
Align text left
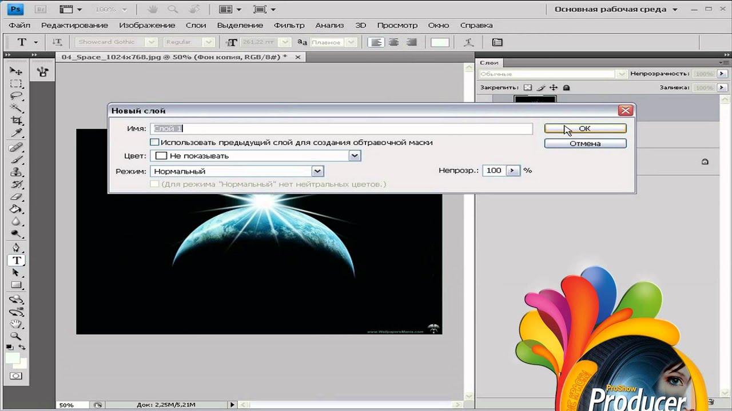coord(376,42)
